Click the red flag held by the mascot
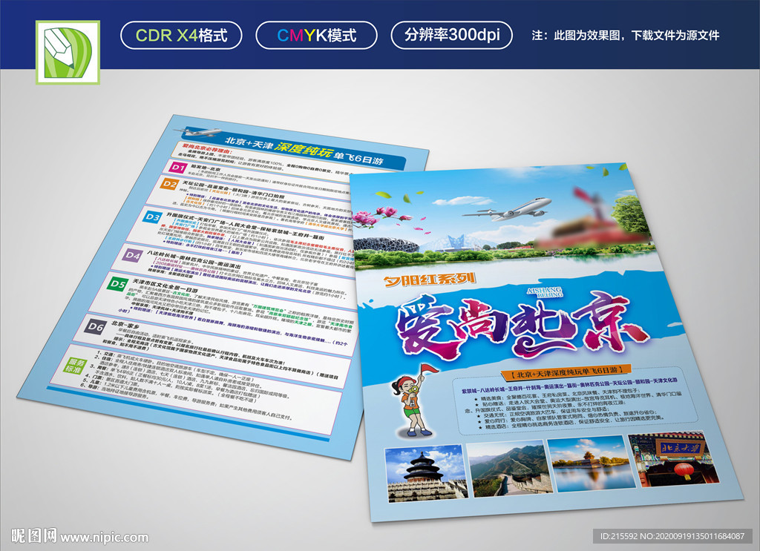The height and width of the screenshot is (551, 760). [x=429, y=369]
